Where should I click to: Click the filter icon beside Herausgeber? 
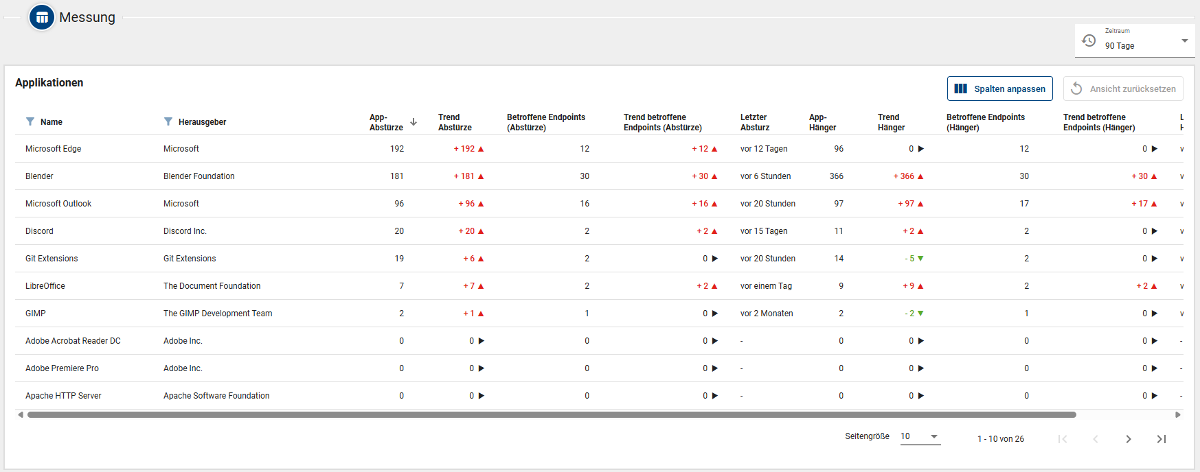pyautogui.click(x=168, y=121)
